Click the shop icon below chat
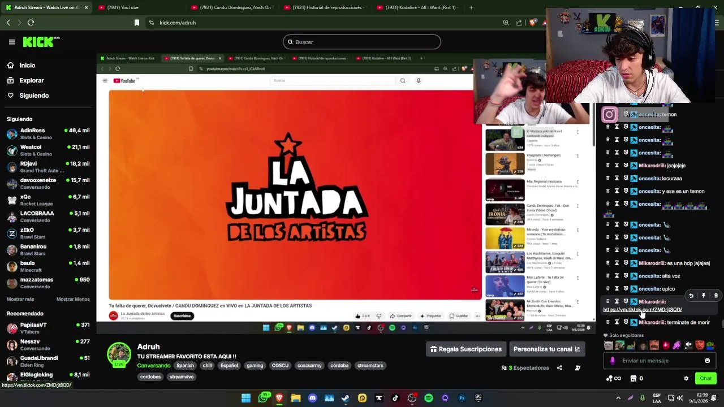Screen dimensions: 724x407 pyautogui.click(x=633, y=379)
